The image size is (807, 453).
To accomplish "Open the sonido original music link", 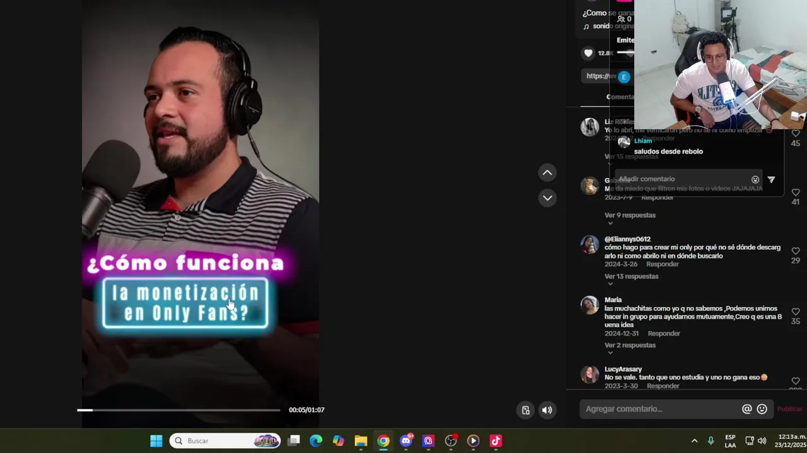I will click(x=612, y=26).
